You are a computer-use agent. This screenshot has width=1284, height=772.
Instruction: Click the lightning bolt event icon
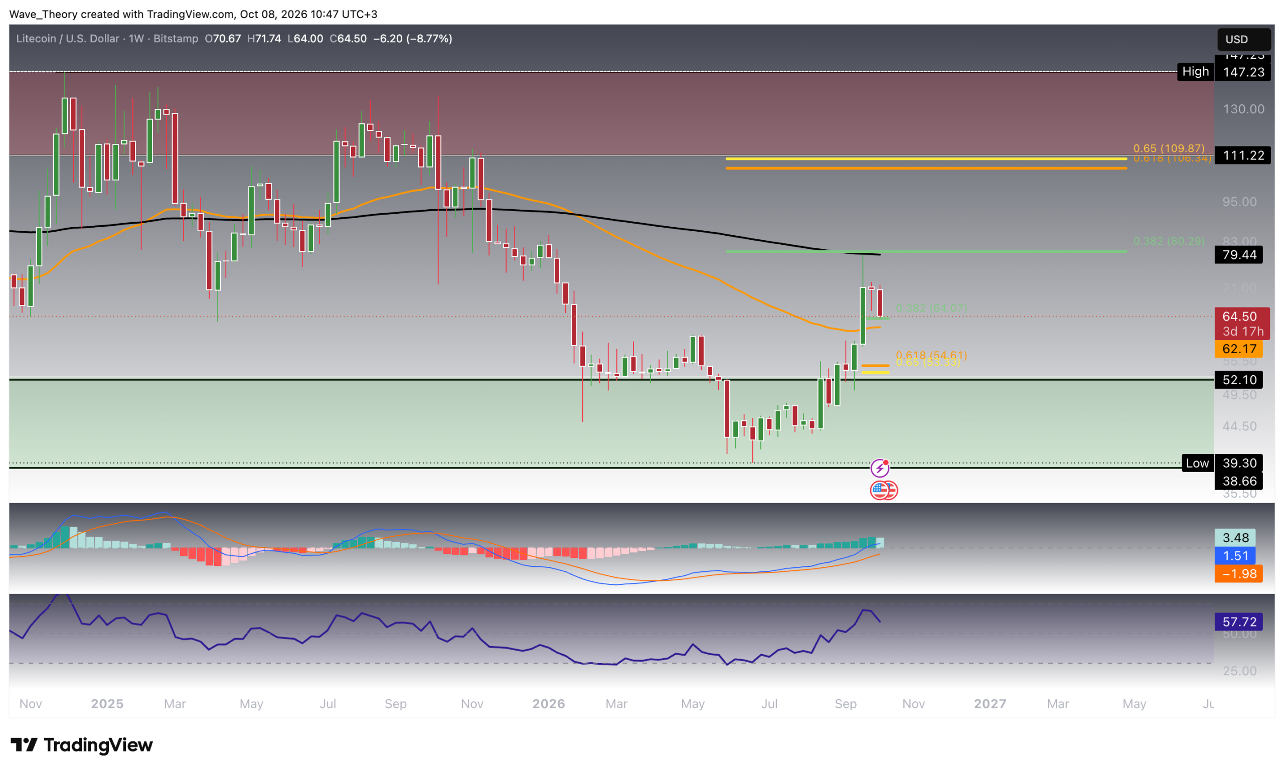point(879,468)
